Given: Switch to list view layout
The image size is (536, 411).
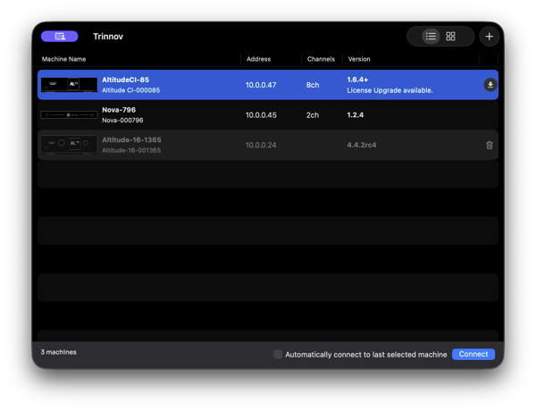Looking at the screenshot, I should click(431, 37).
